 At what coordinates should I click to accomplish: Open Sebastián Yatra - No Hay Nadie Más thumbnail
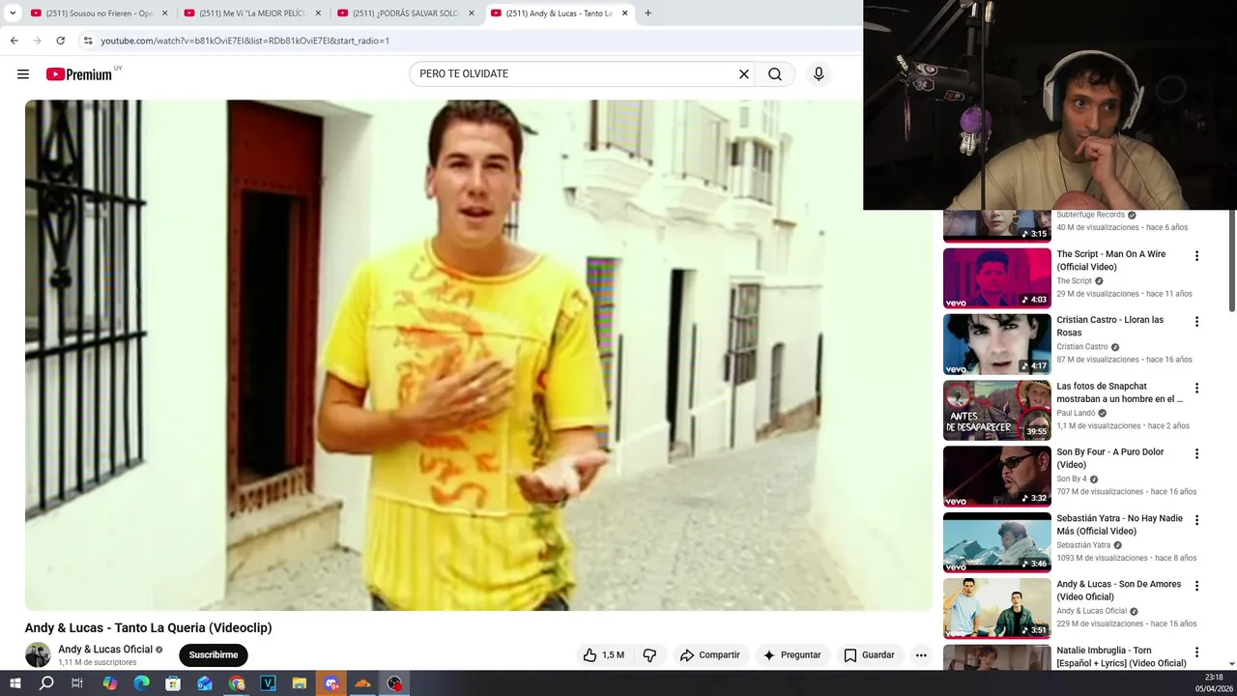(996, 542)
